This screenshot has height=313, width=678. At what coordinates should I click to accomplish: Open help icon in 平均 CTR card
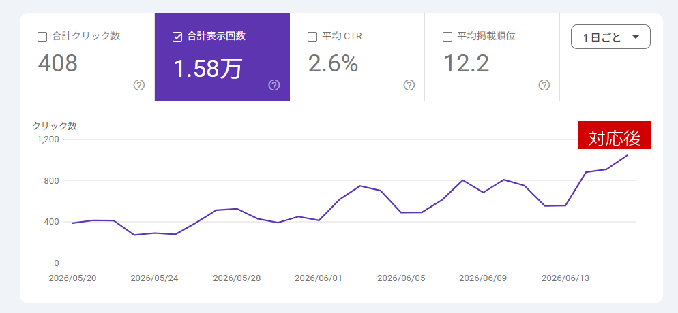tap(409, 85)
